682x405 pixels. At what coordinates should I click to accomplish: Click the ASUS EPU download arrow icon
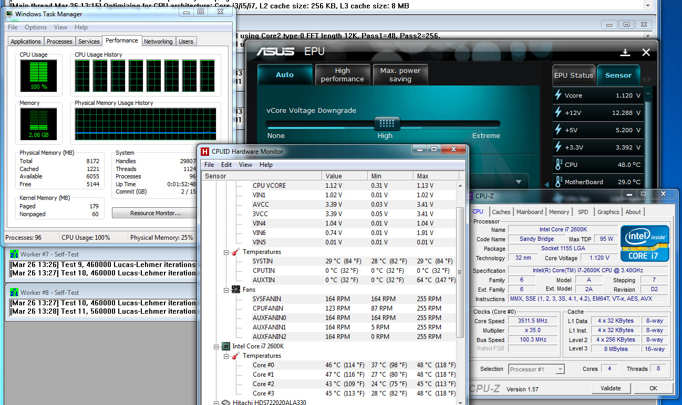pyautogui.click(x=625, y=52)
